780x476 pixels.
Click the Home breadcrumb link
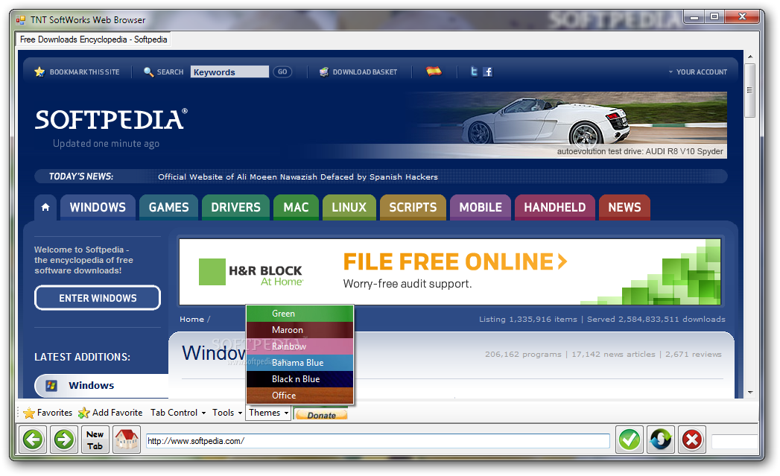[192, 320]
